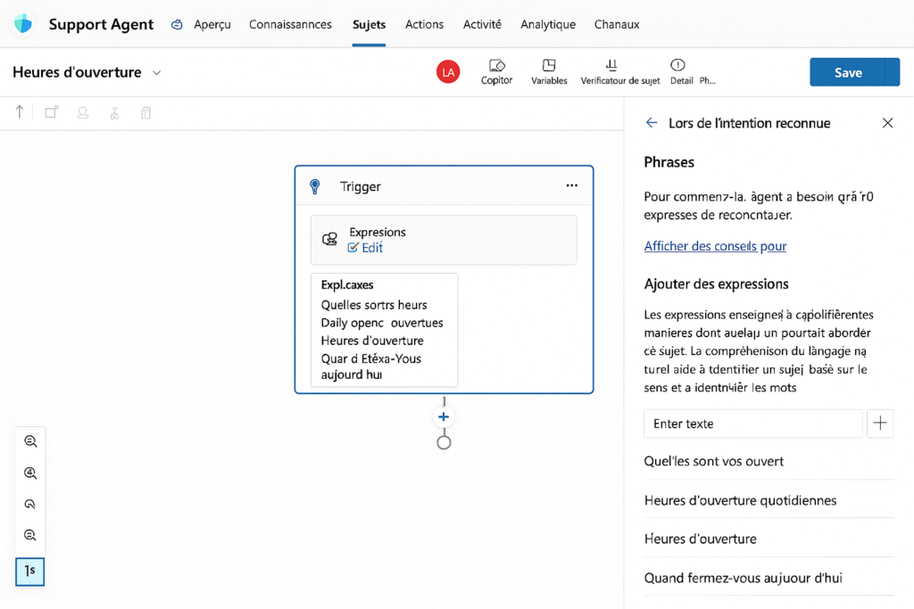Switch to the Actions tab

click(x=424, y=24)
